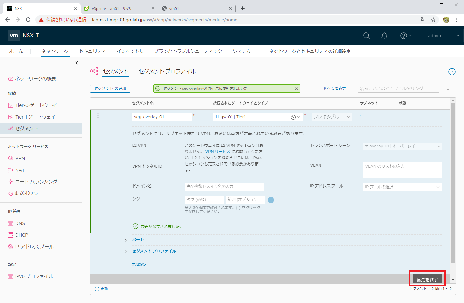464x303 pixels.
Task: Open the NSX-T search magnifier icon
Action: tap(366, 36)
